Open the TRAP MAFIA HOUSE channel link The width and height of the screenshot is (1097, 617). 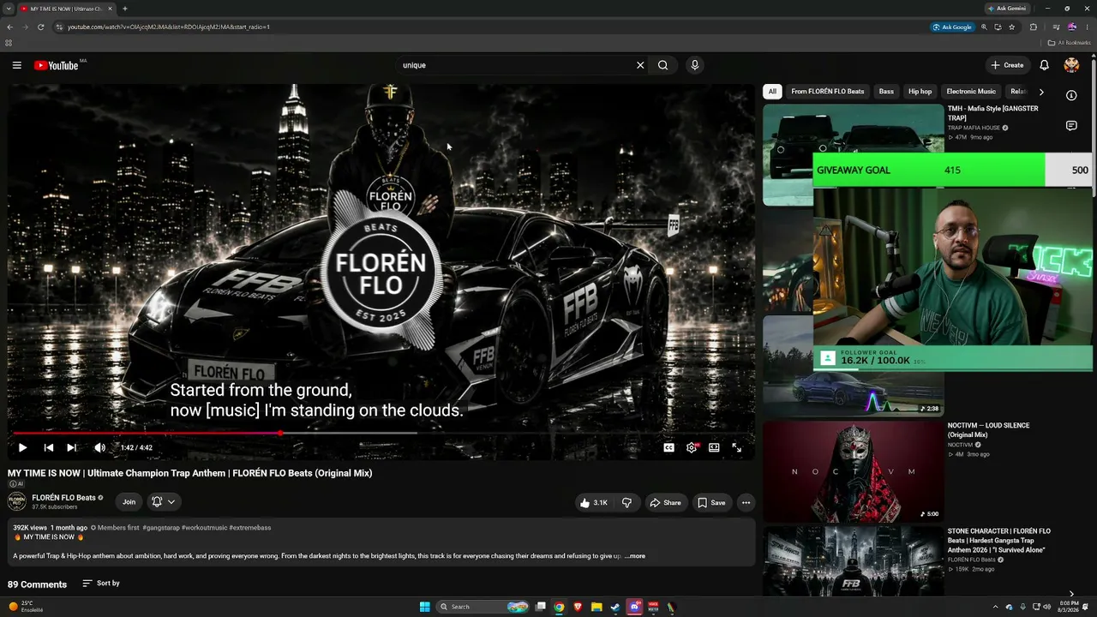click(974, 128)
